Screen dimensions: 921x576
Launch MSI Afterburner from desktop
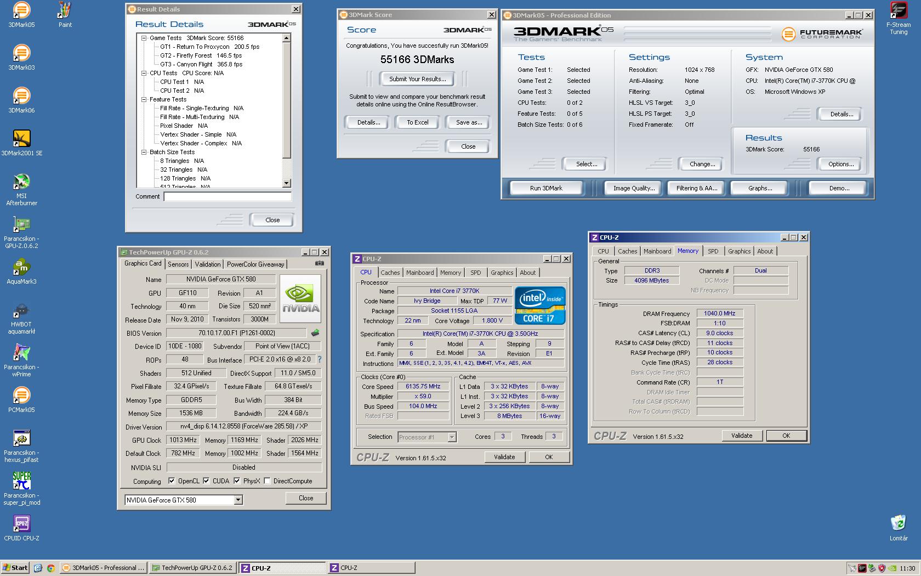(21, 182)
